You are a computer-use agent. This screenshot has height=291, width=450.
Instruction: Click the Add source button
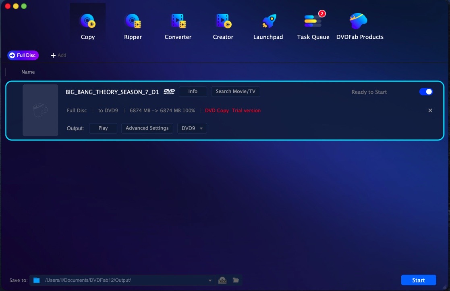pos(58,55)
